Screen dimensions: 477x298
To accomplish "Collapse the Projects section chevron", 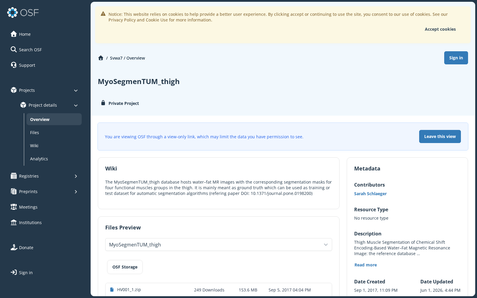I will pos(76,90).
